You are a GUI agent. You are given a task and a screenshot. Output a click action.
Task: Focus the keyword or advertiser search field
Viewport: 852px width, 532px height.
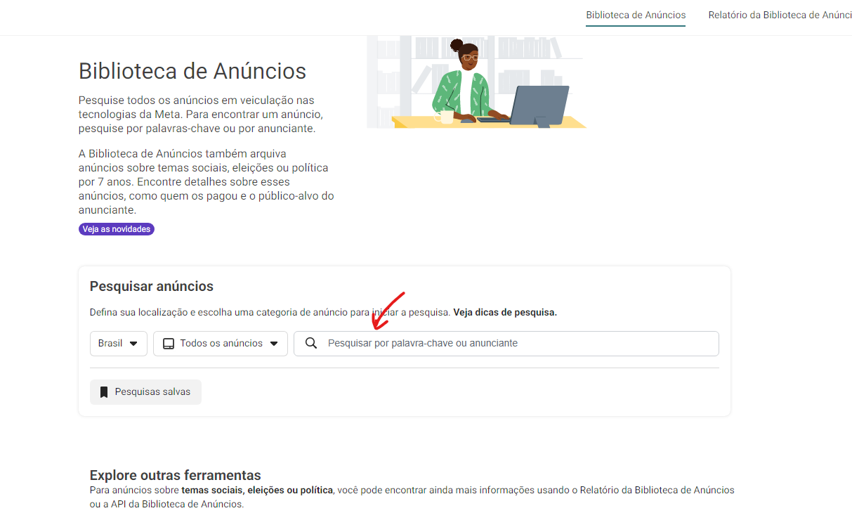click(506, 344)
